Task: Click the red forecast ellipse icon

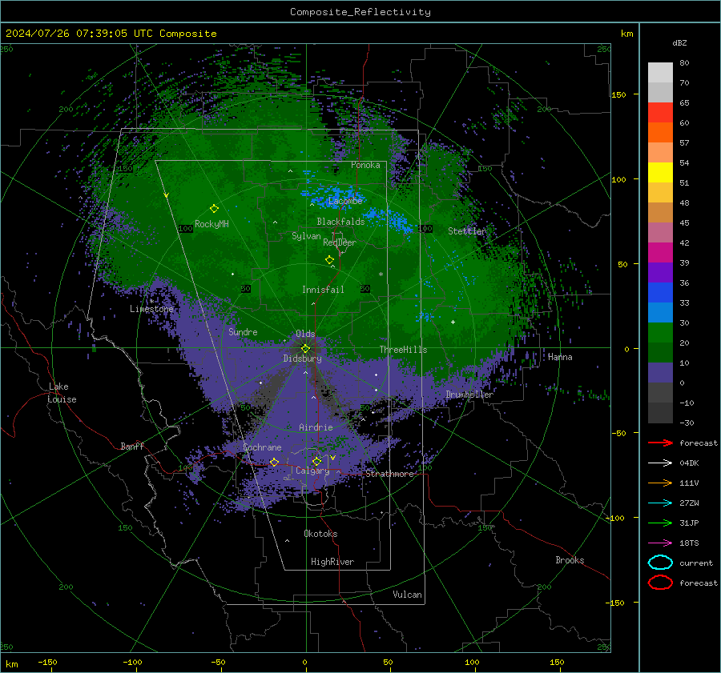Action: pyautogui.click(x=660, y=583)
